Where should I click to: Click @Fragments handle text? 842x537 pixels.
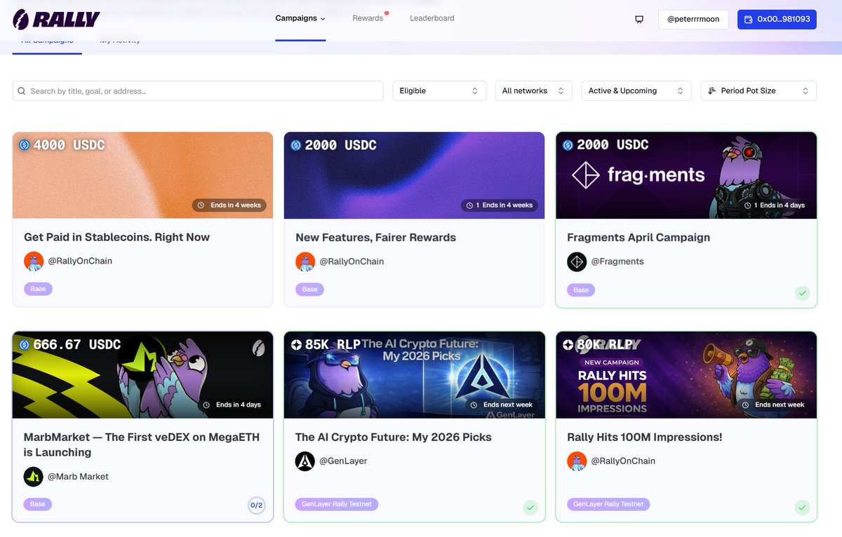[617, 261]
